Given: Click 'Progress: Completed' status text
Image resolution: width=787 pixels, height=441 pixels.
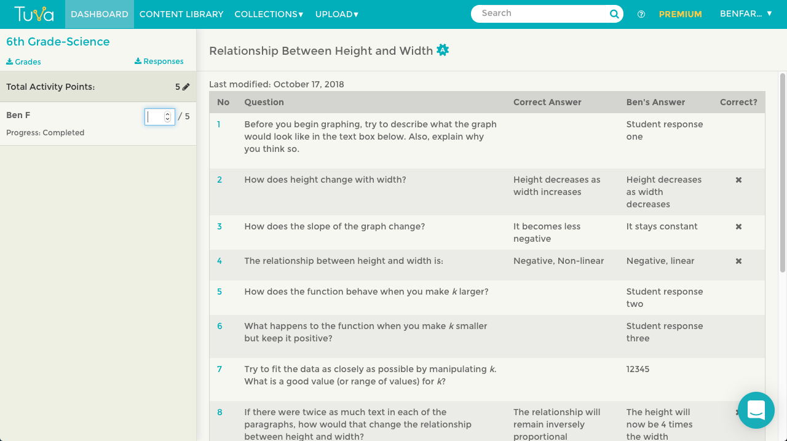Looking at the screenshot, I should click(45, 133).
